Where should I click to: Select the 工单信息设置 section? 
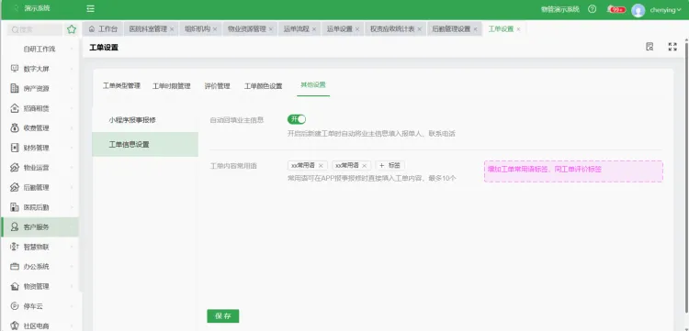145,144
